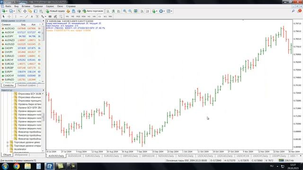Image resolution: width=303 pixels, height=170 pixels.
Task: Select the text label tool
Action: (37, 17)
